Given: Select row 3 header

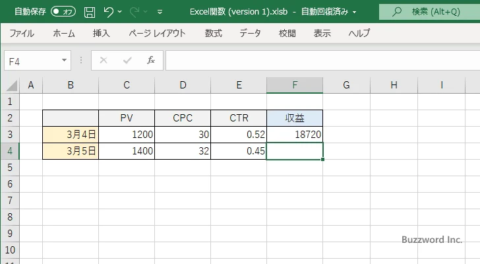Looking at the screenshot, I should [x=10, y=135].
